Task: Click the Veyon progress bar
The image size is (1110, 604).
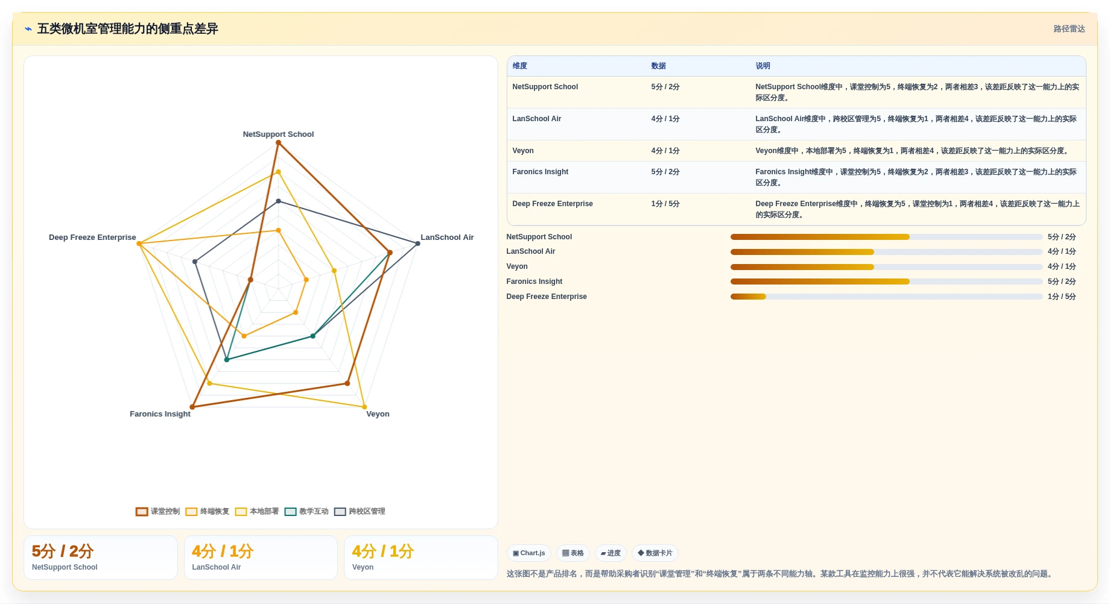Action: pyautogui.click(x=886, y=267)
